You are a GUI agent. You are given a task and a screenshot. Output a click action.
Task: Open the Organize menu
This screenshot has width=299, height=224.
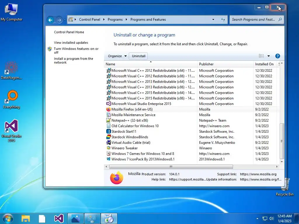click(117, 56)
